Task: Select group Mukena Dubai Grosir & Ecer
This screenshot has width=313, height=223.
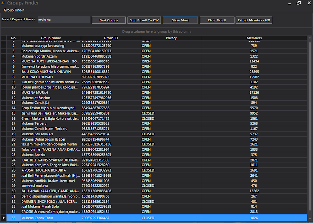Action: (x=43, y=139)
